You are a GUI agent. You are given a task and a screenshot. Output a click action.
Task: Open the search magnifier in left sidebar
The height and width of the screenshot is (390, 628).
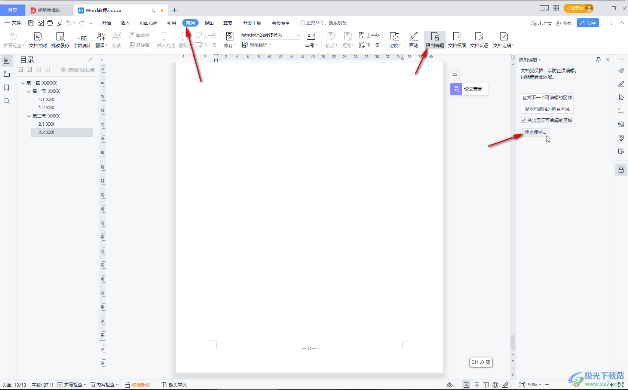click(x=7, y=101)
